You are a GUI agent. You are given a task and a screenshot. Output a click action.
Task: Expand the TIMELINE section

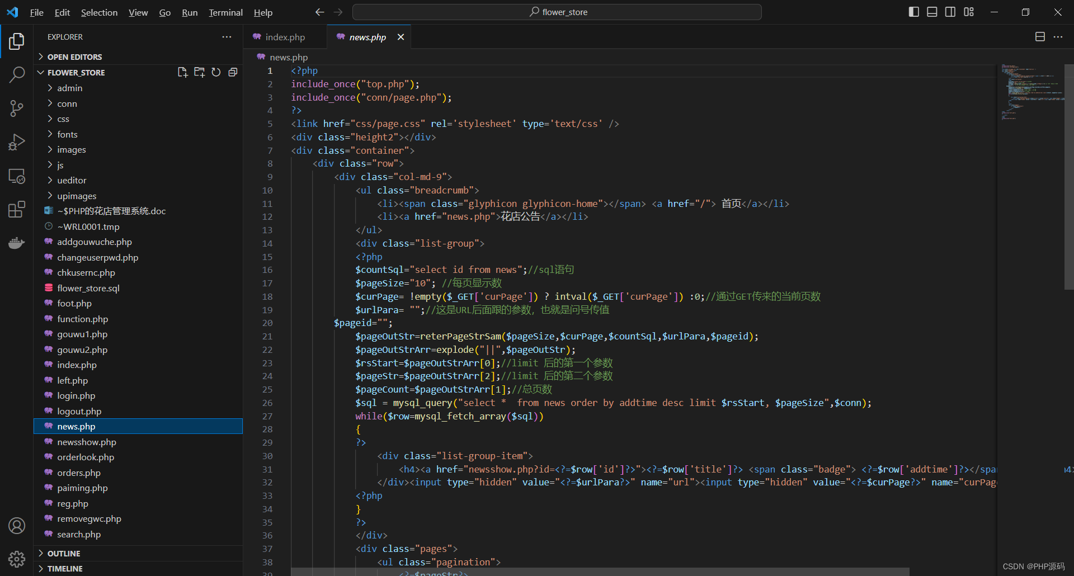(x=138, y=568)
